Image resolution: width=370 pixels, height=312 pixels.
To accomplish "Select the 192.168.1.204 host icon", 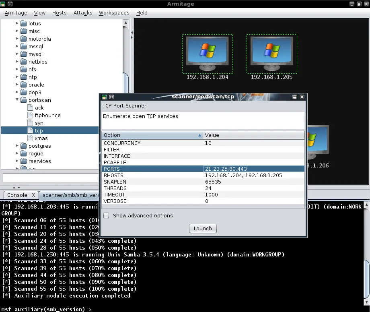I will (207, 53).
